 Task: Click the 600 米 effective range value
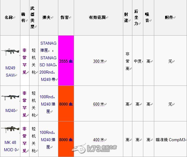click(x=98, y=104)
